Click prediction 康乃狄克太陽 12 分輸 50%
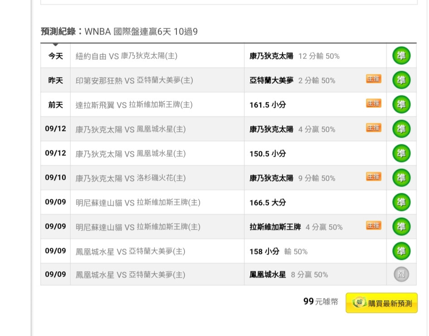429x336 pixels. click(x=294, y=56)
